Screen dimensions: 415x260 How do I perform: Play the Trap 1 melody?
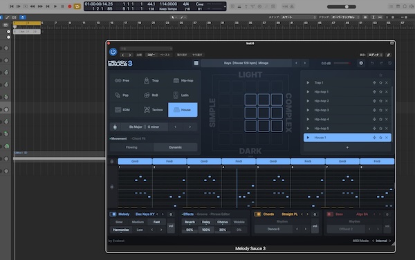pyautogui.click(x=308, y=83)
